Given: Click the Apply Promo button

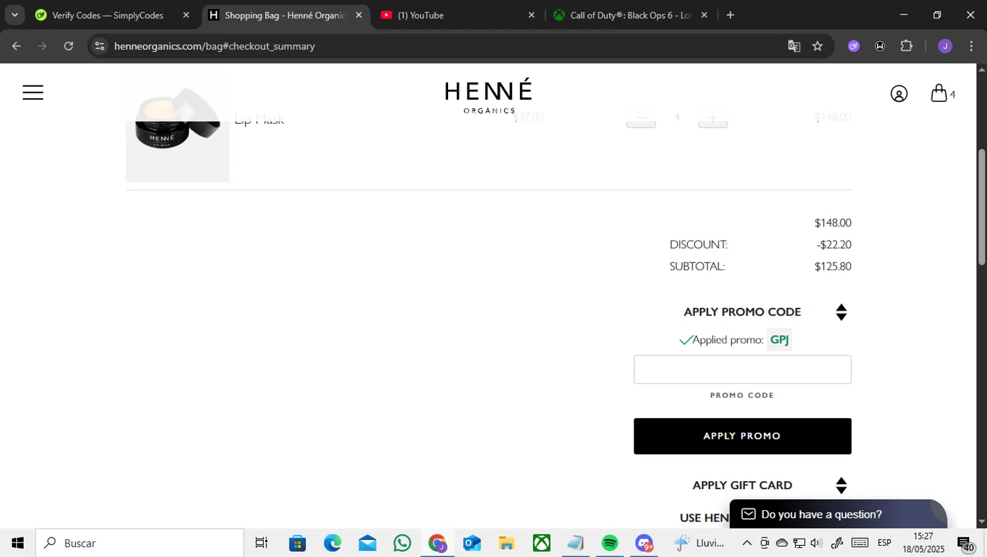Looking at the screenshot, I should pos(742,436).
